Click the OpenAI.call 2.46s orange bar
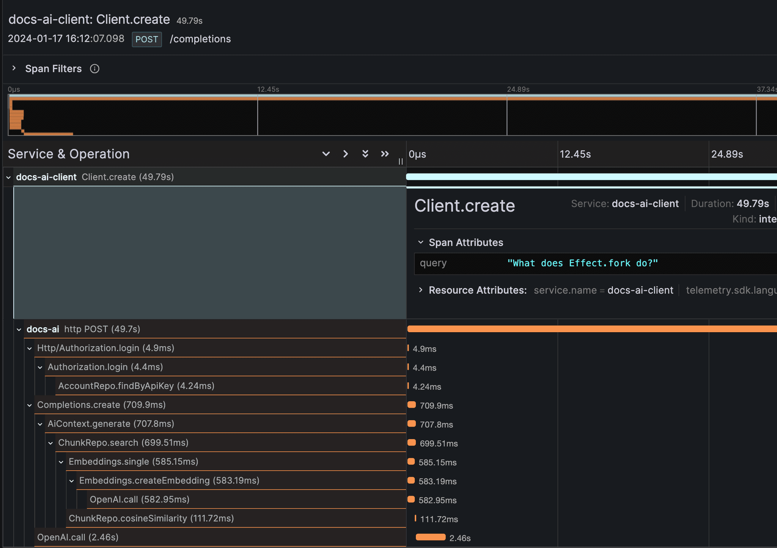Image resolution: width=777 pixels, height=548 pixels. (x=430, y=537)
